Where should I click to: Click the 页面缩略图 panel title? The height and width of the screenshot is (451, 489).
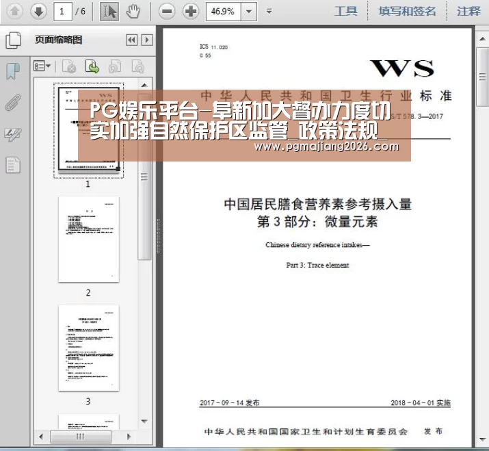[58, 40]
